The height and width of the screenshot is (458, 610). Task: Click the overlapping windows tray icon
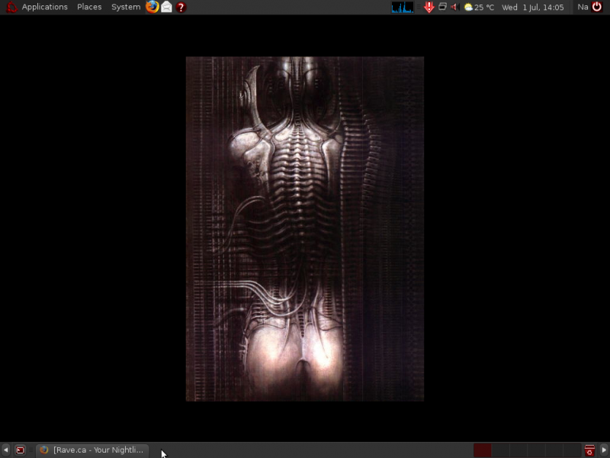pyautogui.click(x=442, y=7)
